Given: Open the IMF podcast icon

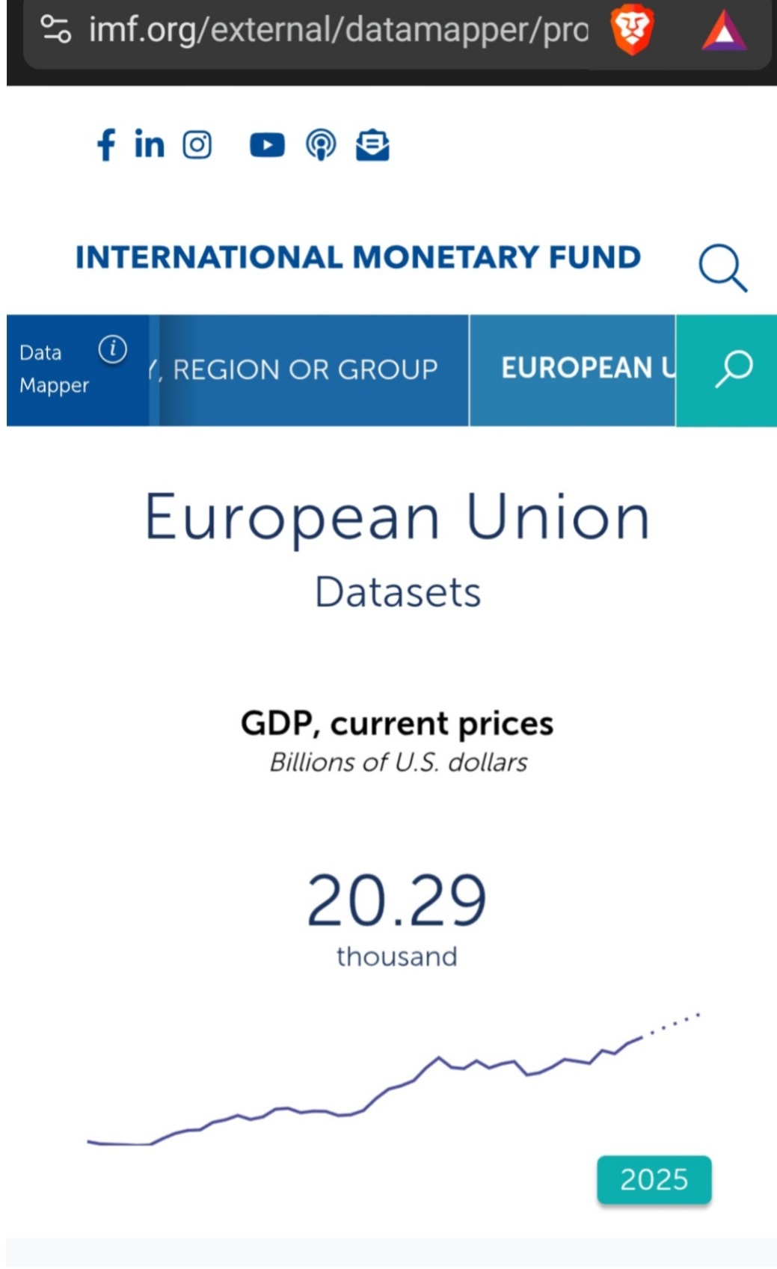Looking at the screenshot, I should pyautogui.click(x=321, y=145).
